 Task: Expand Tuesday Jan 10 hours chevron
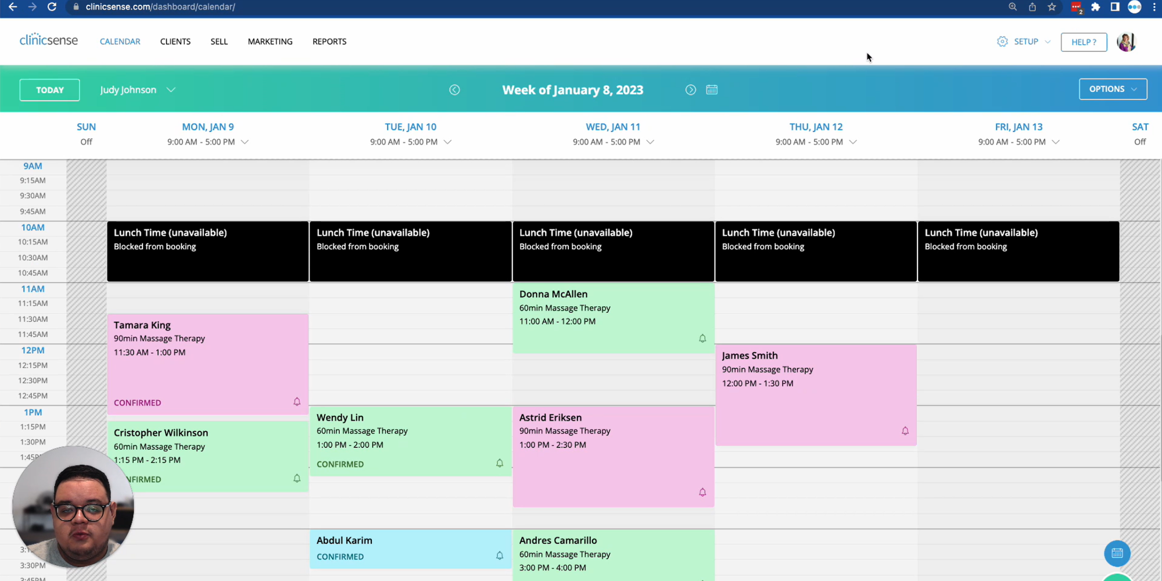[x=447, y=142]
